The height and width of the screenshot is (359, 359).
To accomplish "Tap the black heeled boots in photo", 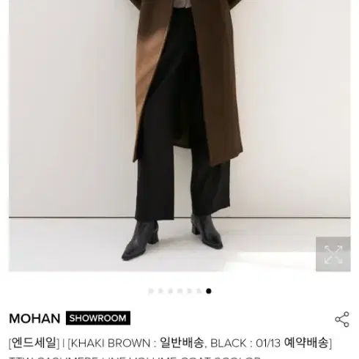I will click(172, 237).
